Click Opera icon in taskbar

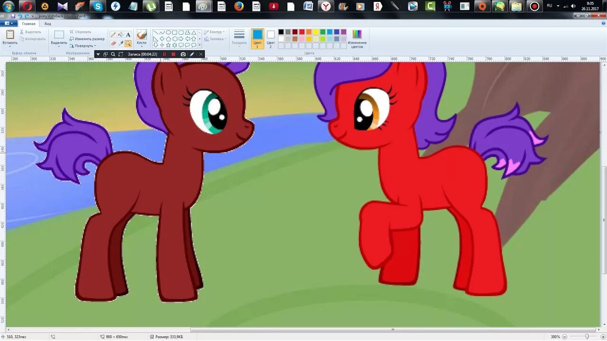[x=27, y=6]
